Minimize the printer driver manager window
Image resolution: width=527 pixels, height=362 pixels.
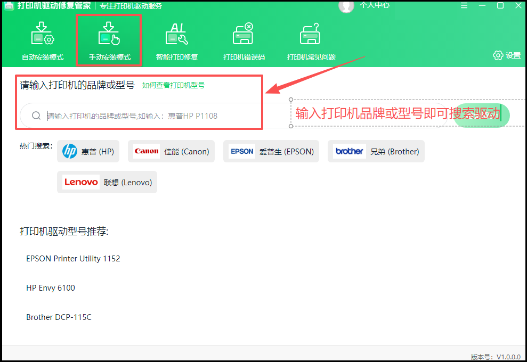482,5
